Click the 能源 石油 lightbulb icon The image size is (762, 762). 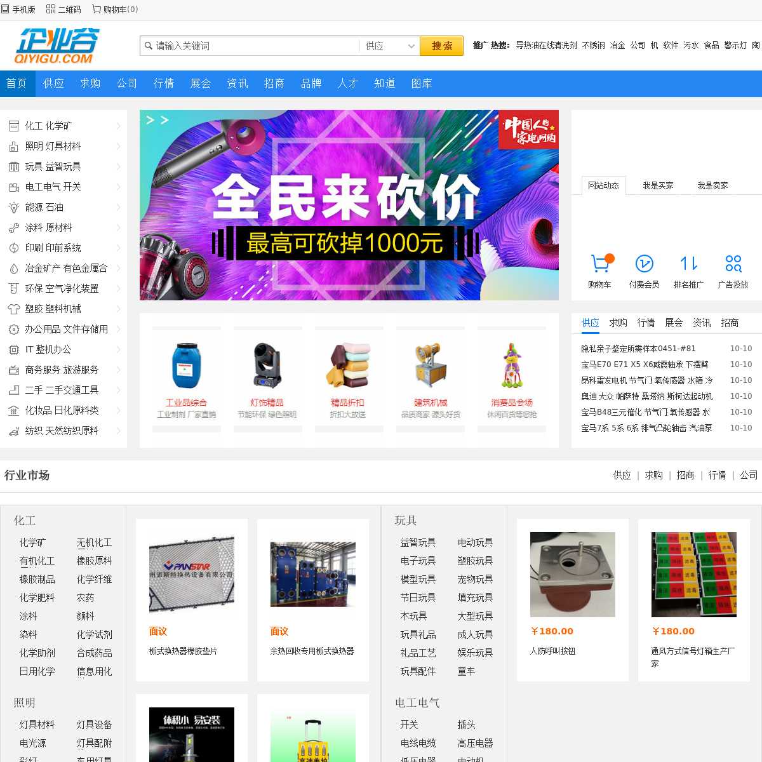(14, 207)
